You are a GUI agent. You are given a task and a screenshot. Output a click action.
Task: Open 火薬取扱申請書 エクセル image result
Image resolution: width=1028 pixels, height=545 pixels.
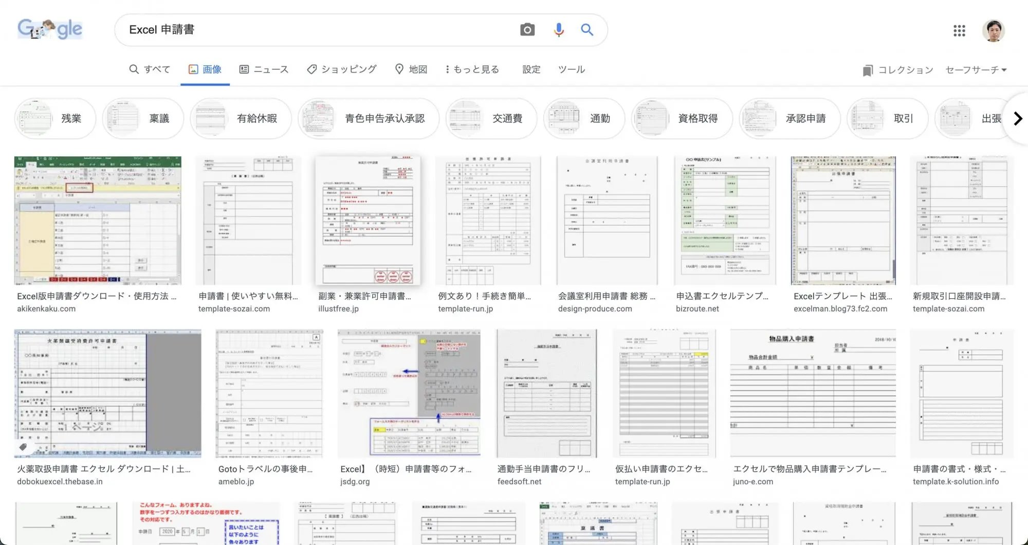pyautogui.click(x=108, y=393)
